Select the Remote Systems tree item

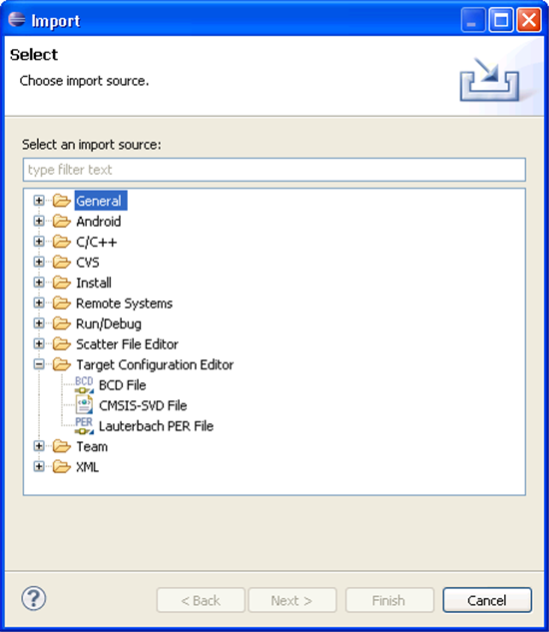click(124, 304)
